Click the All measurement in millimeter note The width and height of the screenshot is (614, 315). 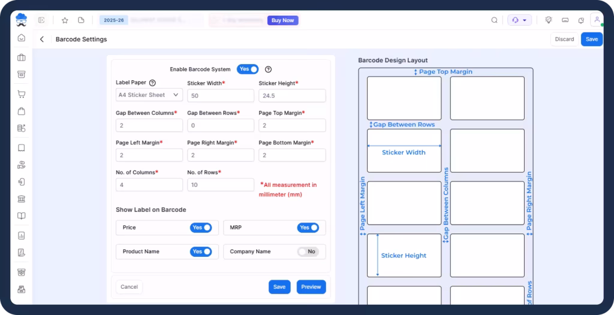tap(288, 190)
